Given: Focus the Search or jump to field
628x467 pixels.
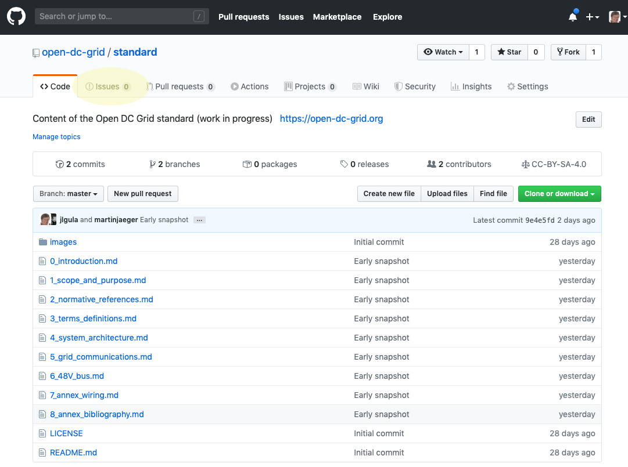Looking at the screenshot, I should 122,16.
